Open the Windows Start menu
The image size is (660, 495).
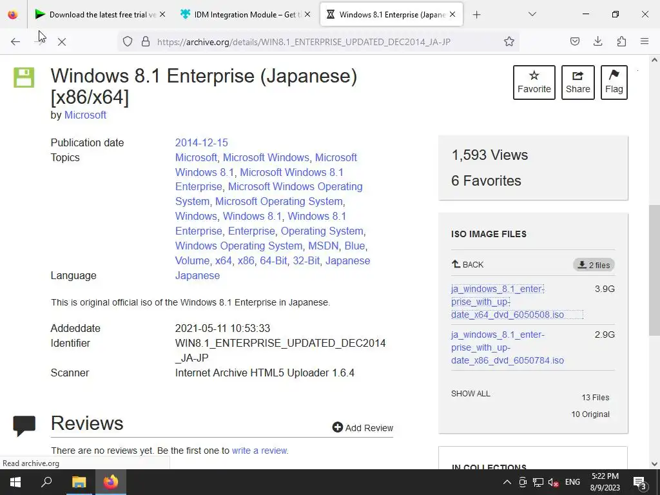click(15, 482)
